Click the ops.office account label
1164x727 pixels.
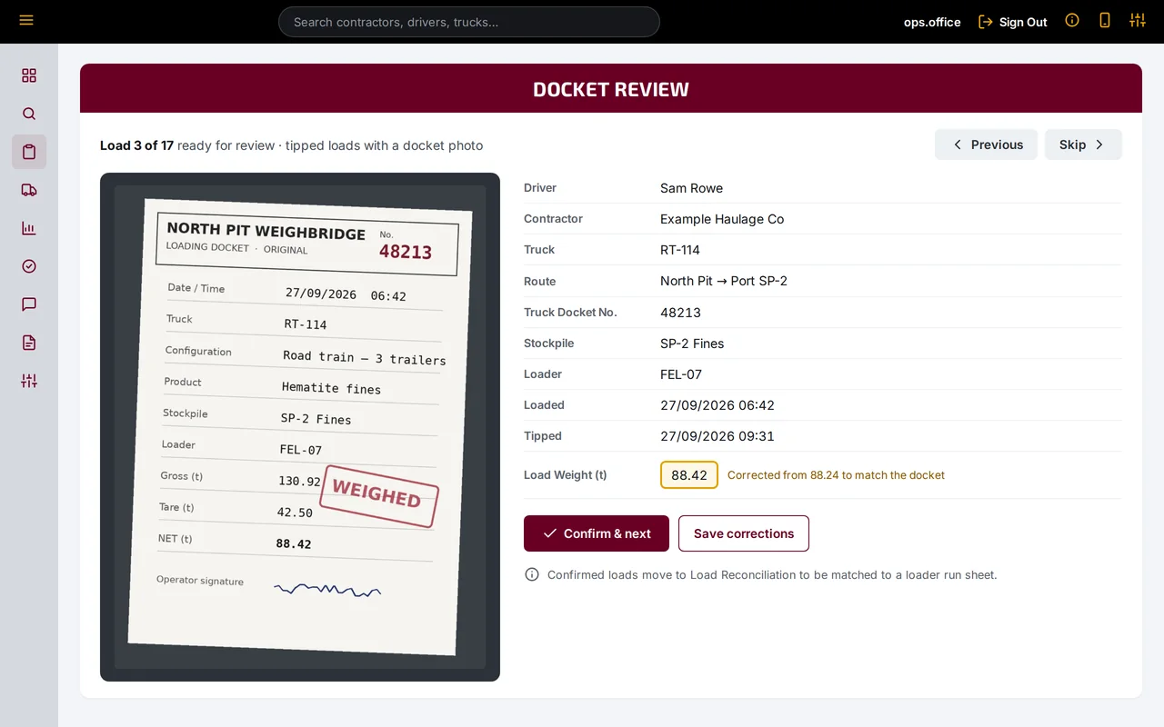click(x=932, y=22)
